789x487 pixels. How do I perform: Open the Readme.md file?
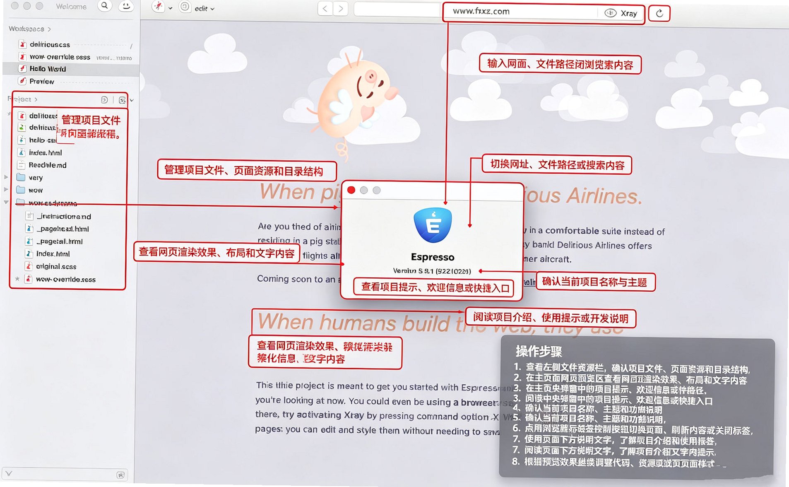[47, 165]
